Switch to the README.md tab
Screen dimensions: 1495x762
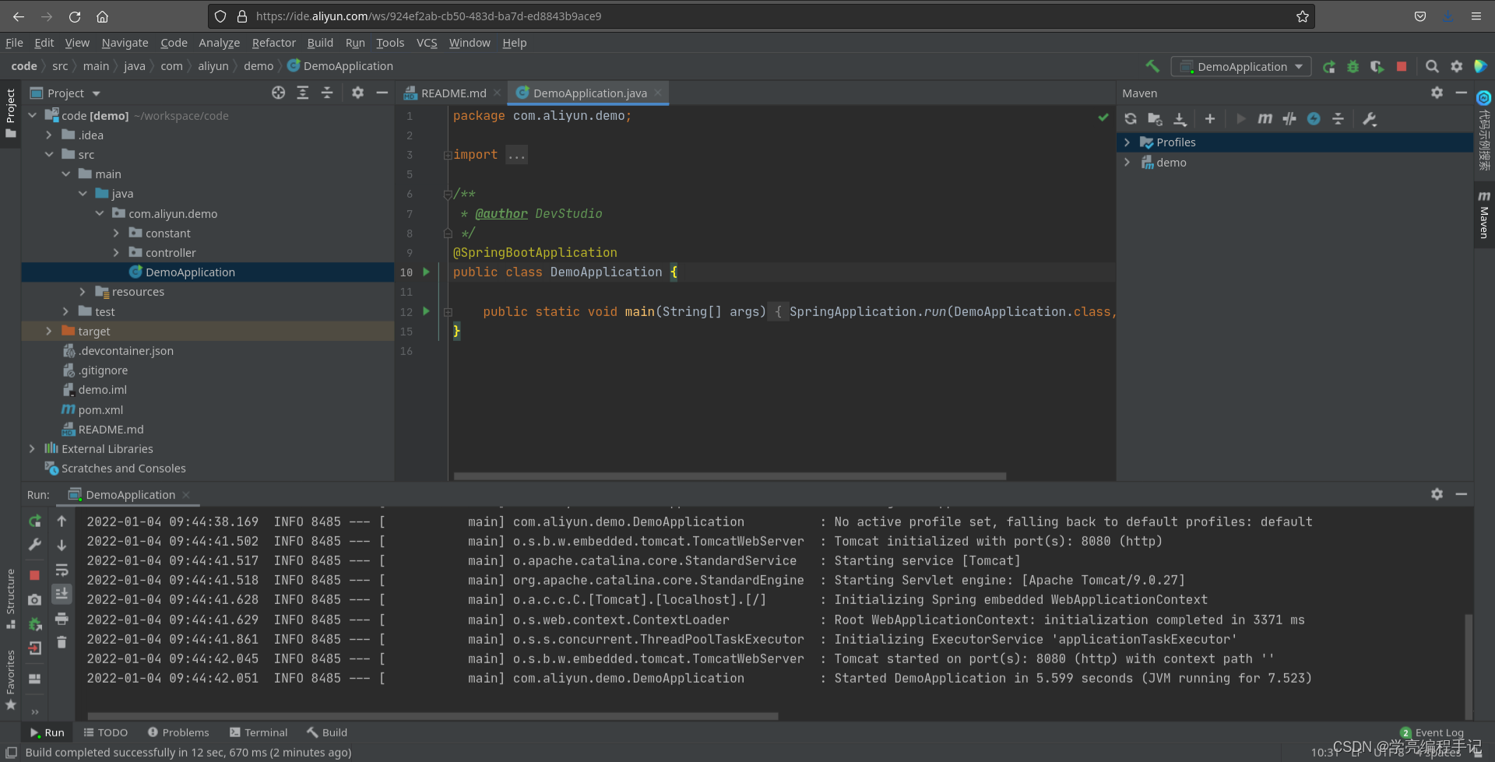[x=452, y=93]
